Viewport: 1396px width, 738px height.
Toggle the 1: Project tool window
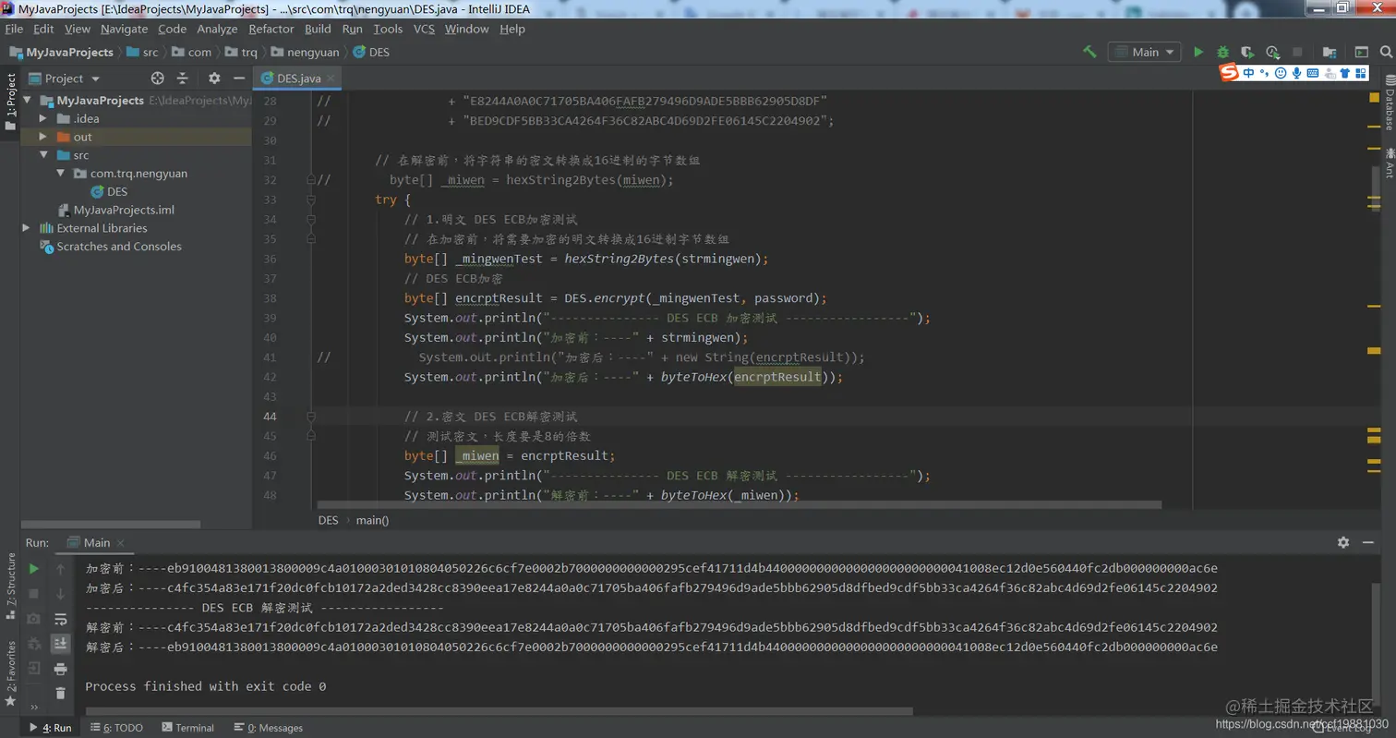point(10,102)
